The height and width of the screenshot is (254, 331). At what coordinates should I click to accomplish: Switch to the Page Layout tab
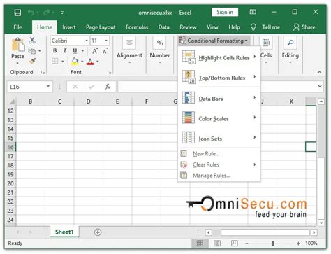pyautogui.click(x=101, y=27)
